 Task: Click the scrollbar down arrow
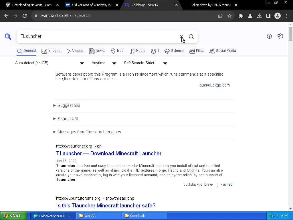click(290, 209)
